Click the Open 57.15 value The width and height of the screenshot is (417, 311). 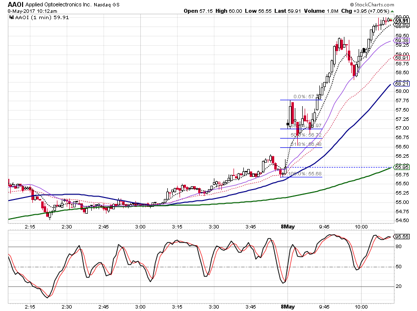(198, 11)
